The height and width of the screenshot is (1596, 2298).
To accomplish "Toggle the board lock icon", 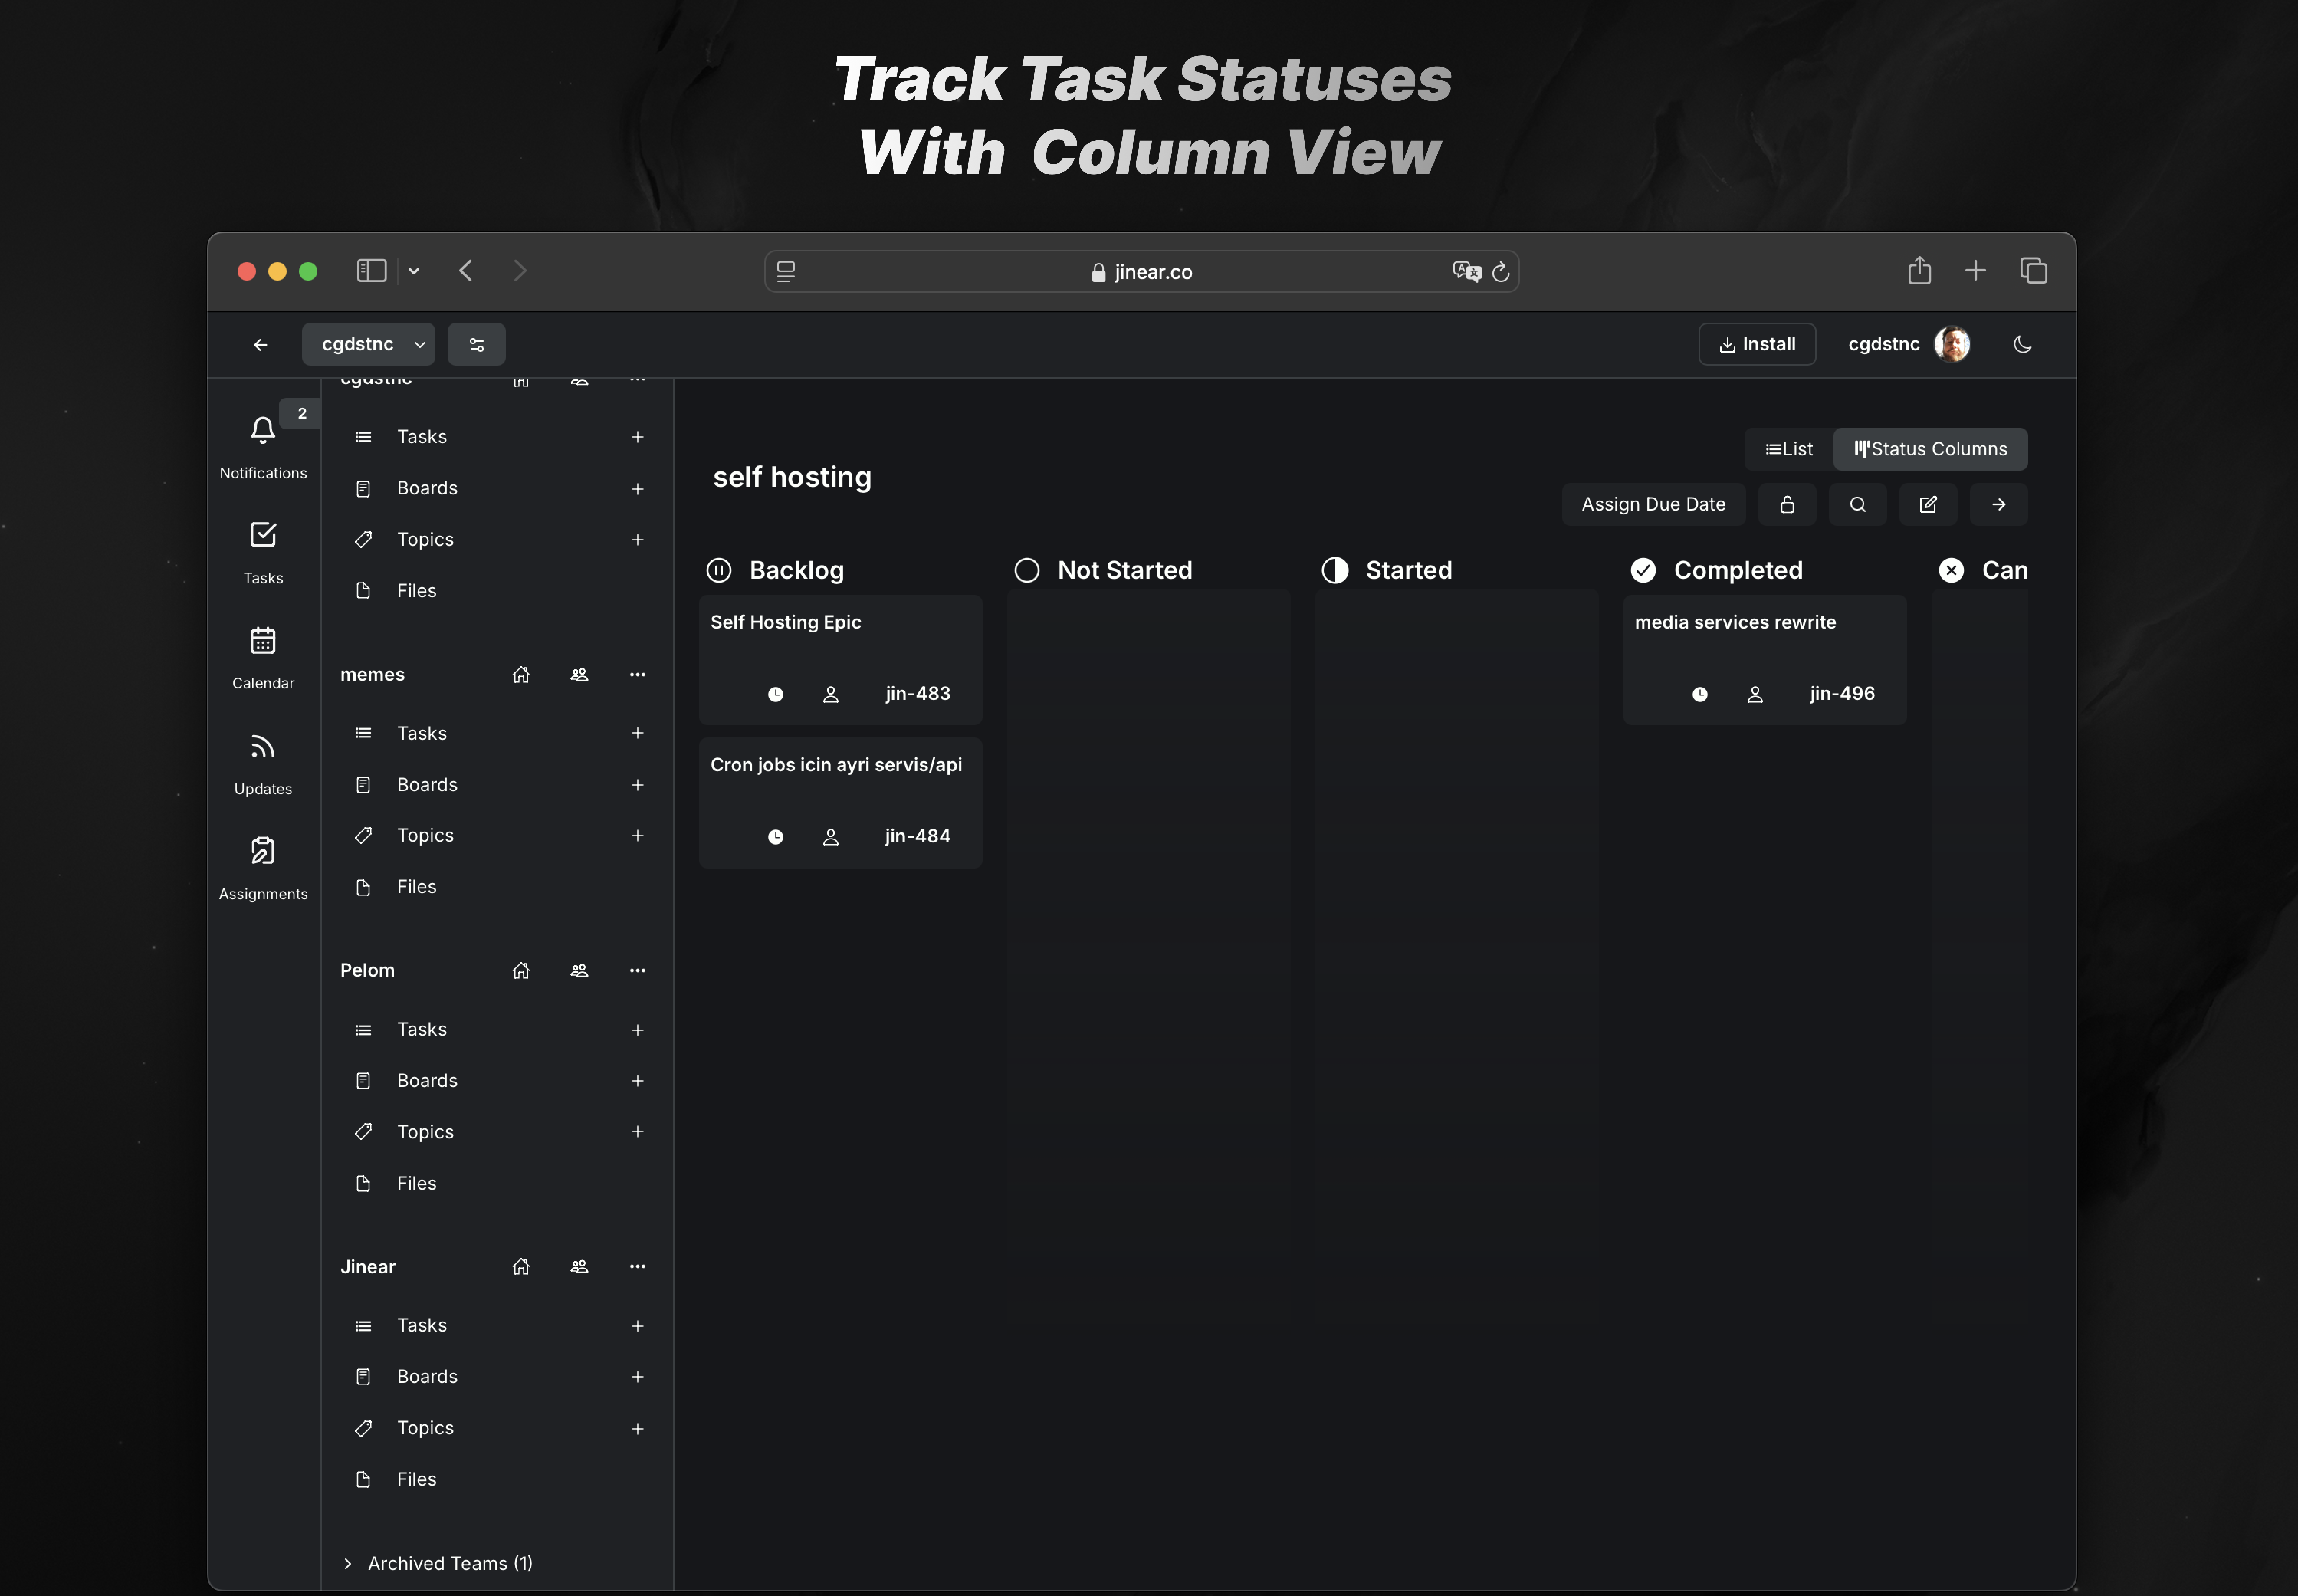I will coord(1787,504).
